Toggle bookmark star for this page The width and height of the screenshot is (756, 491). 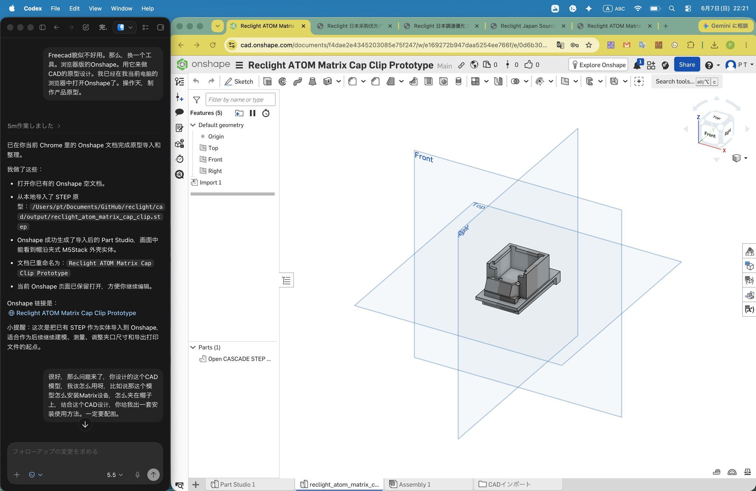tap(589, 45)
